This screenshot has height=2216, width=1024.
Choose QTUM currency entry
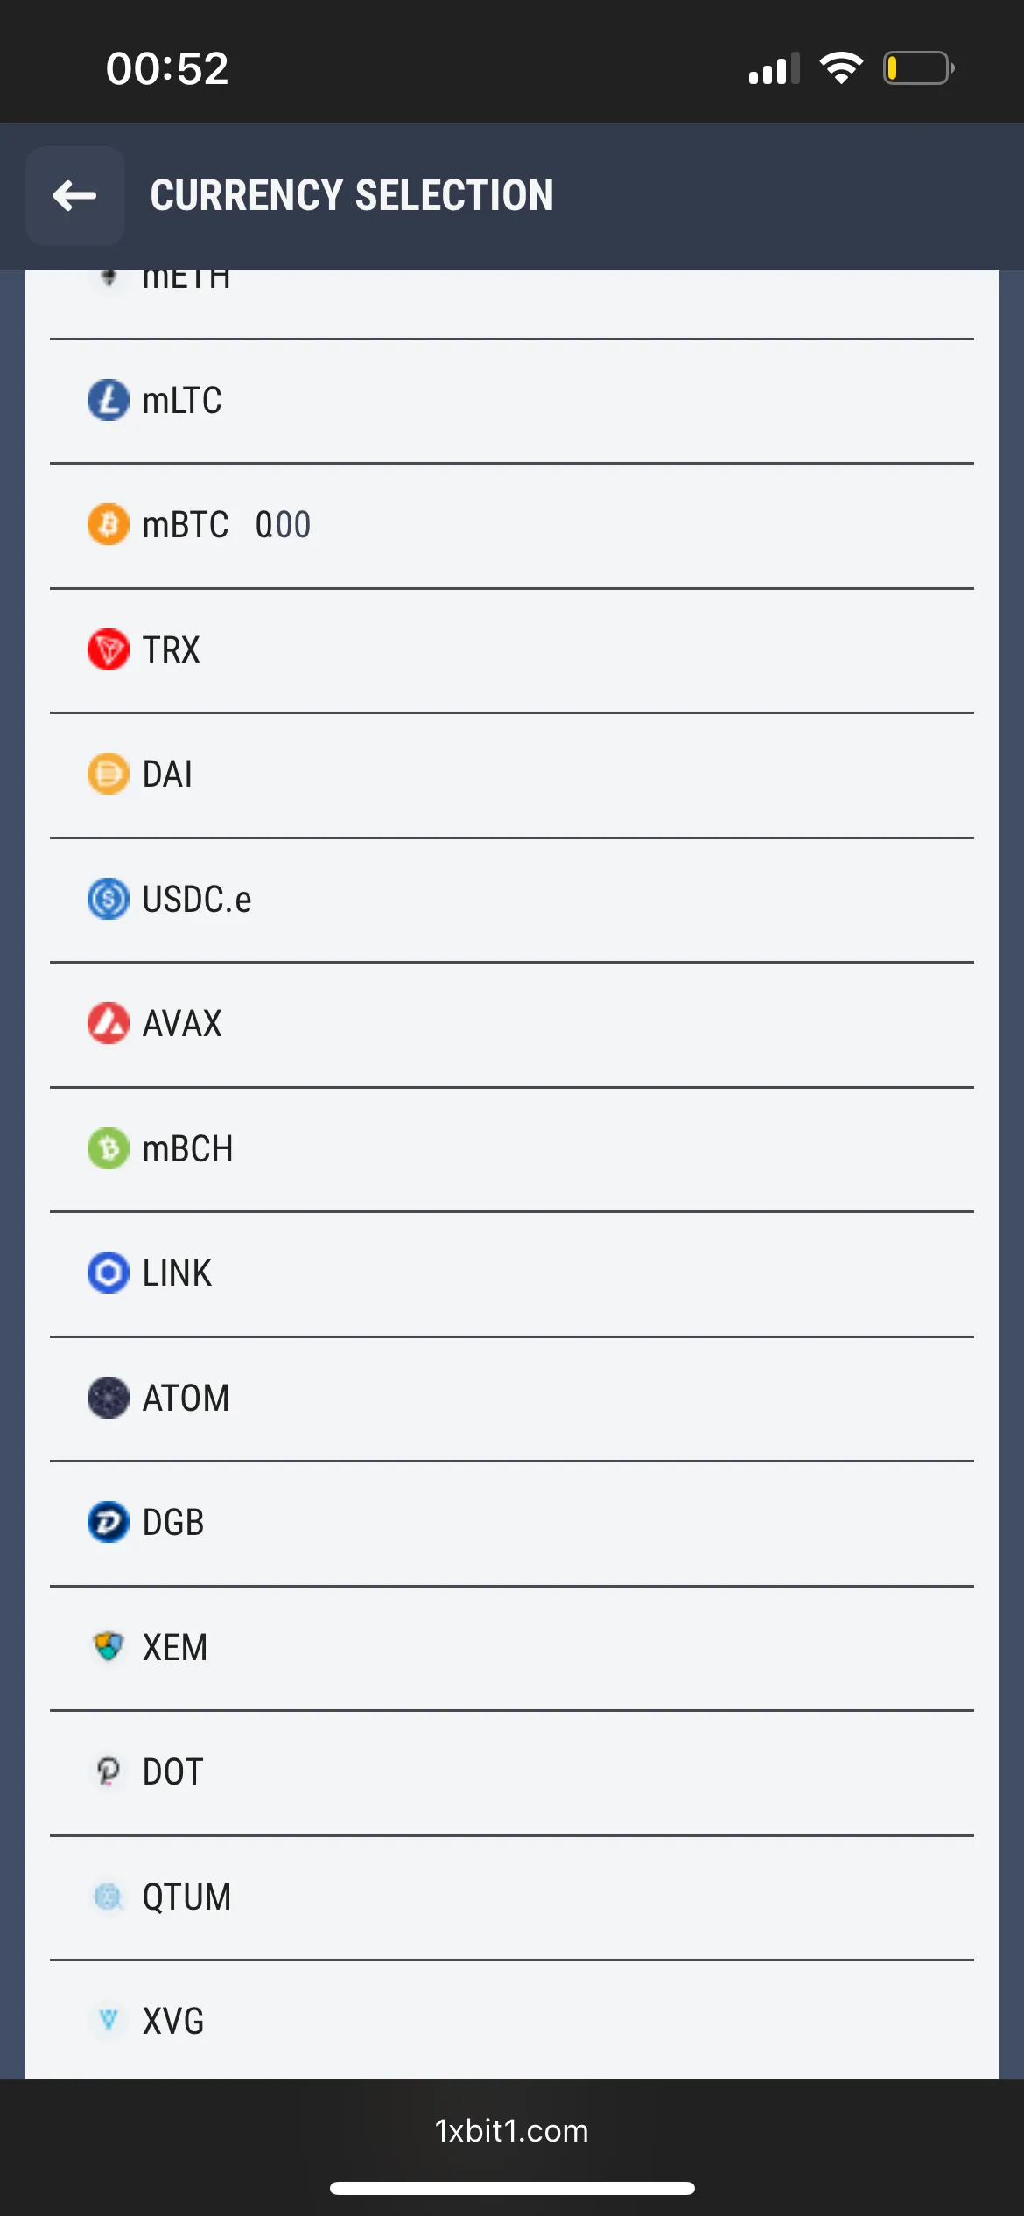pos(186,1897)
